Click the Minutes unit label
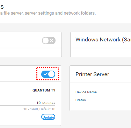The width and height of the screenshot is (131, 128). click(x=49, y=103)
